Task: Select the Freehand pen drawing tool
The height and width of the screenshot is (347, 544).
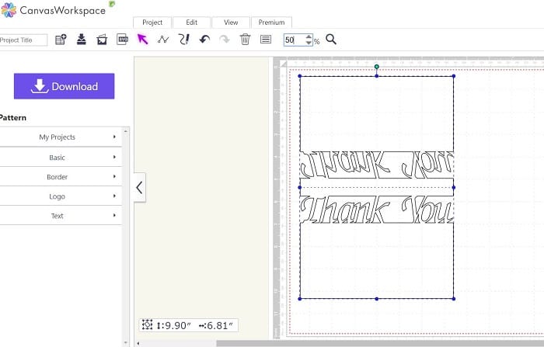Action: [184, 39]
